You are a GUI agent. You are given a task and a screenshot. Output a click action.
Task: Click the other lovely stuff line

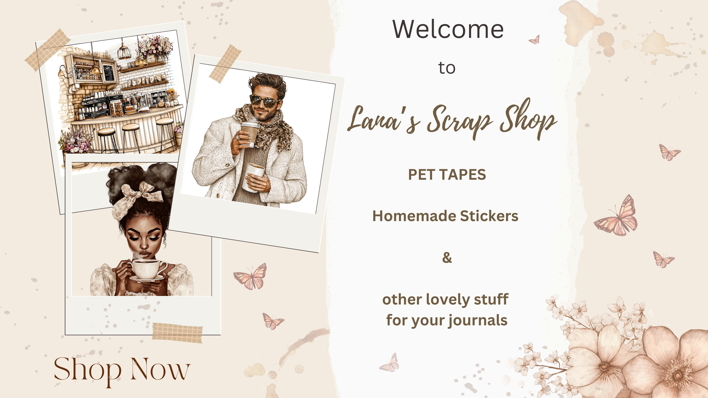[445, 299]
